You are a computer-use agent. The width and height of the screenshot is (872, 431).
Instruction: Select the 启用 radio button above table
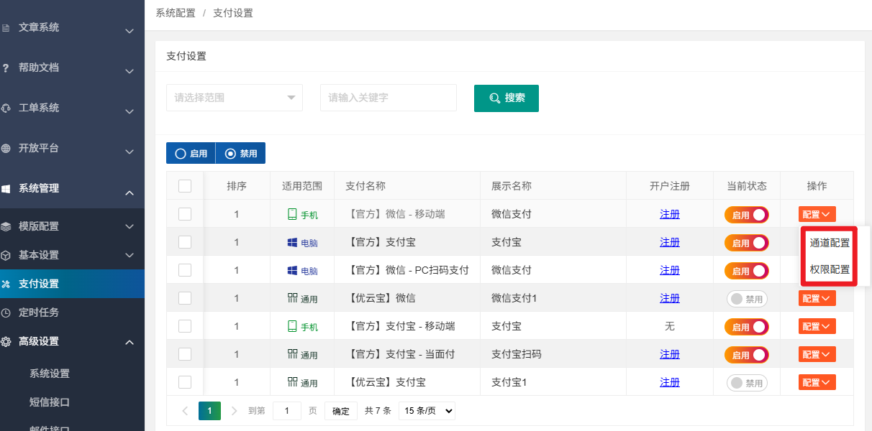pos(191,154)
